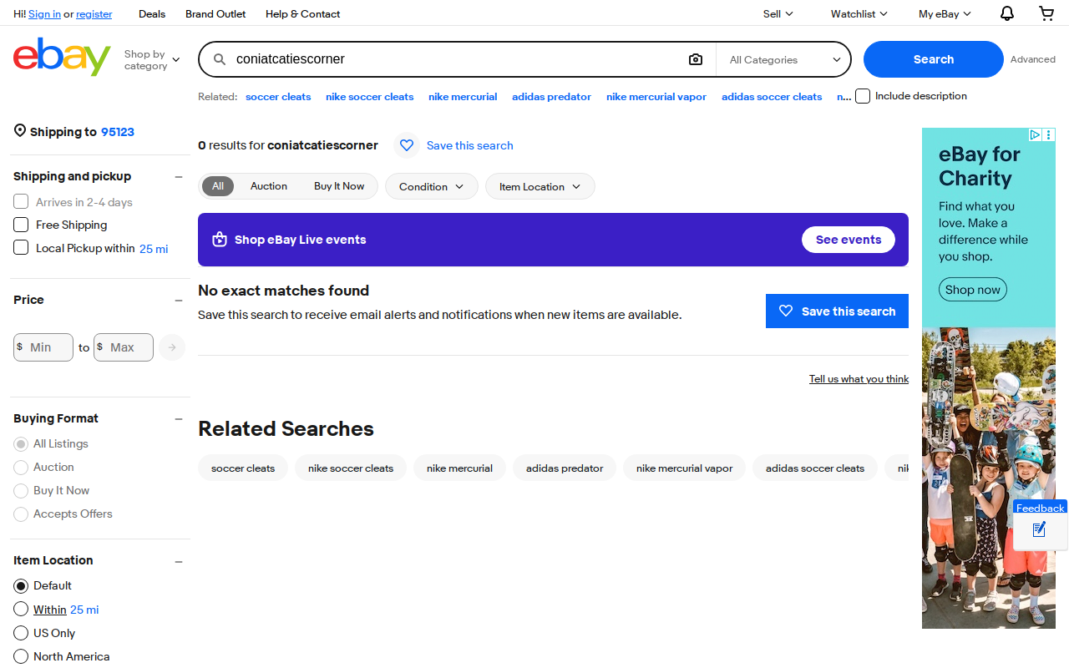The height and width of the screenshot is (668, 1069).
Task: Open the Shop by category dropdown
Action: (x=152, y=59)
